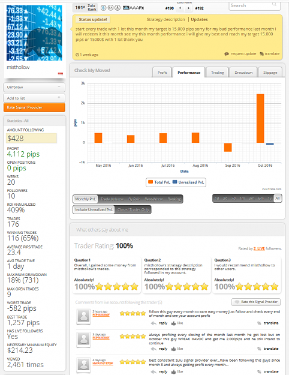Click the request update link

pos(243,54)
